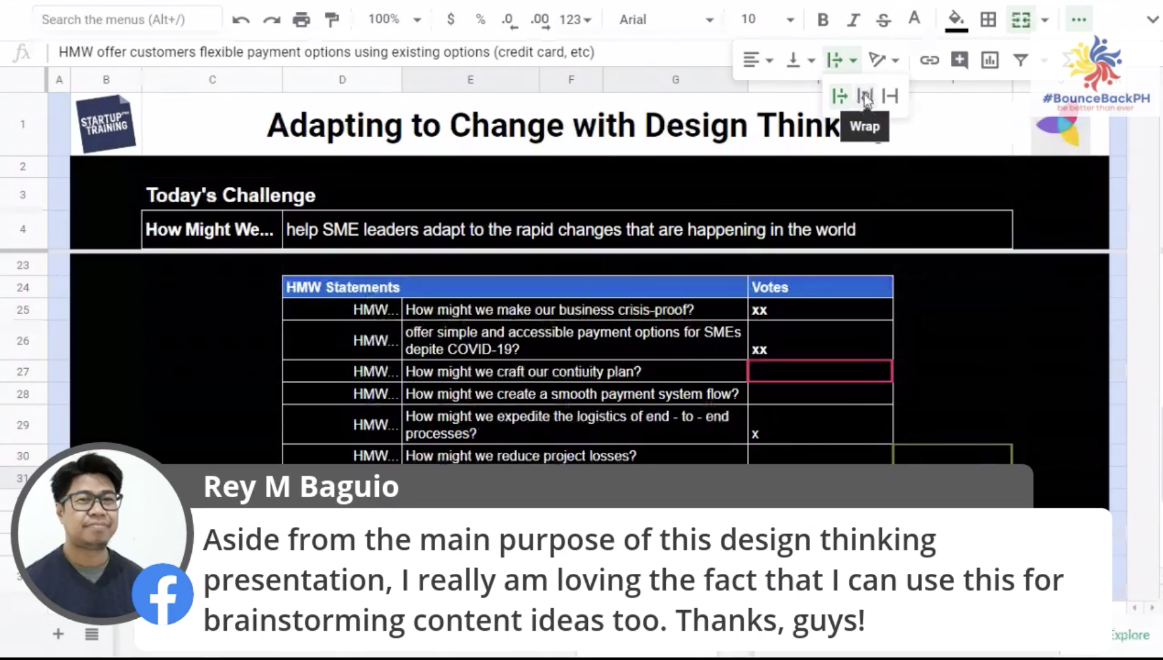Open the font size 10 dropdown

point(767,20)
